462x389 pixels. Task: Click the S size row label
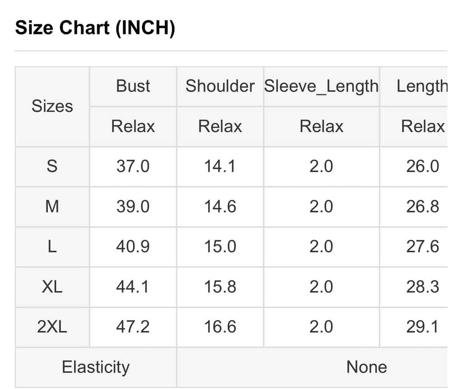(52, 167)
